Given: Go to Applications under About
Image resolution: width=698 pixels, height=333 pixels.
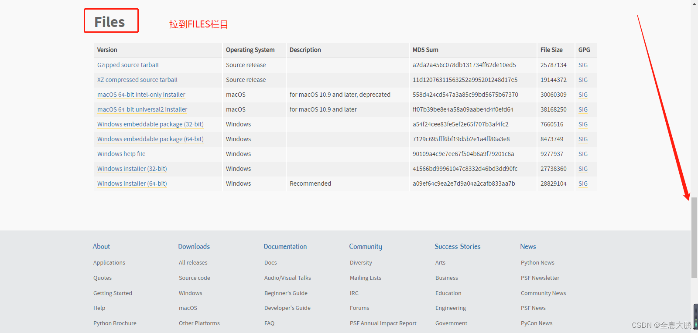Looking at the screenshot, I should click(109, 263).
